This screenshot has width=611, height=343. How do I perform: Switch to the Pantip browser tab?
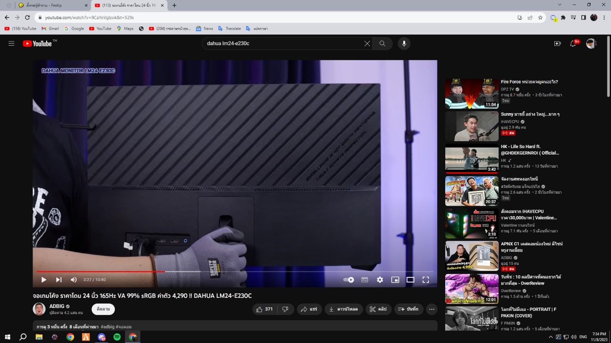pos(52,5)
